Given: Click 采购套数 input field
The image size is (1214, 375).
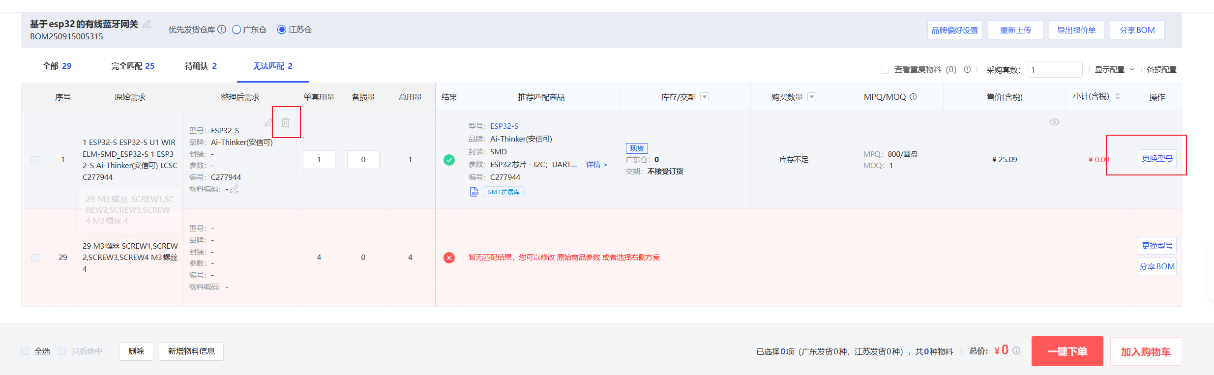Looking at the screenshot, I should (1054, 70).
